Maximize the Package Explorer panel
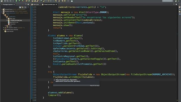Image resolution: width=181 pixels, height=102 pixels. [x=28, y=4]
